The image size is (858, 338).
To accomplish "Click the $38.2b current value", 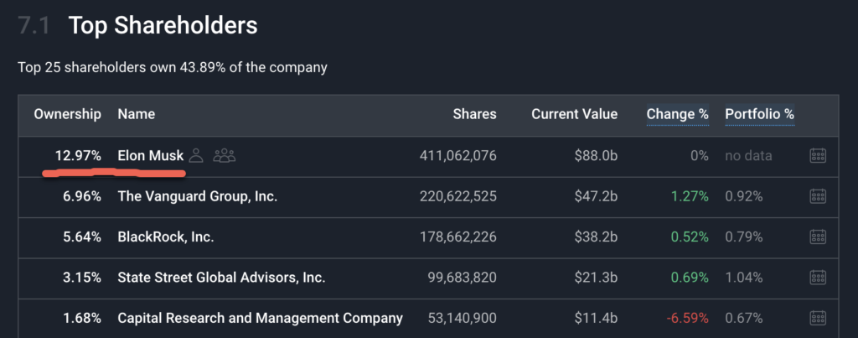I will tap(596, 237).
